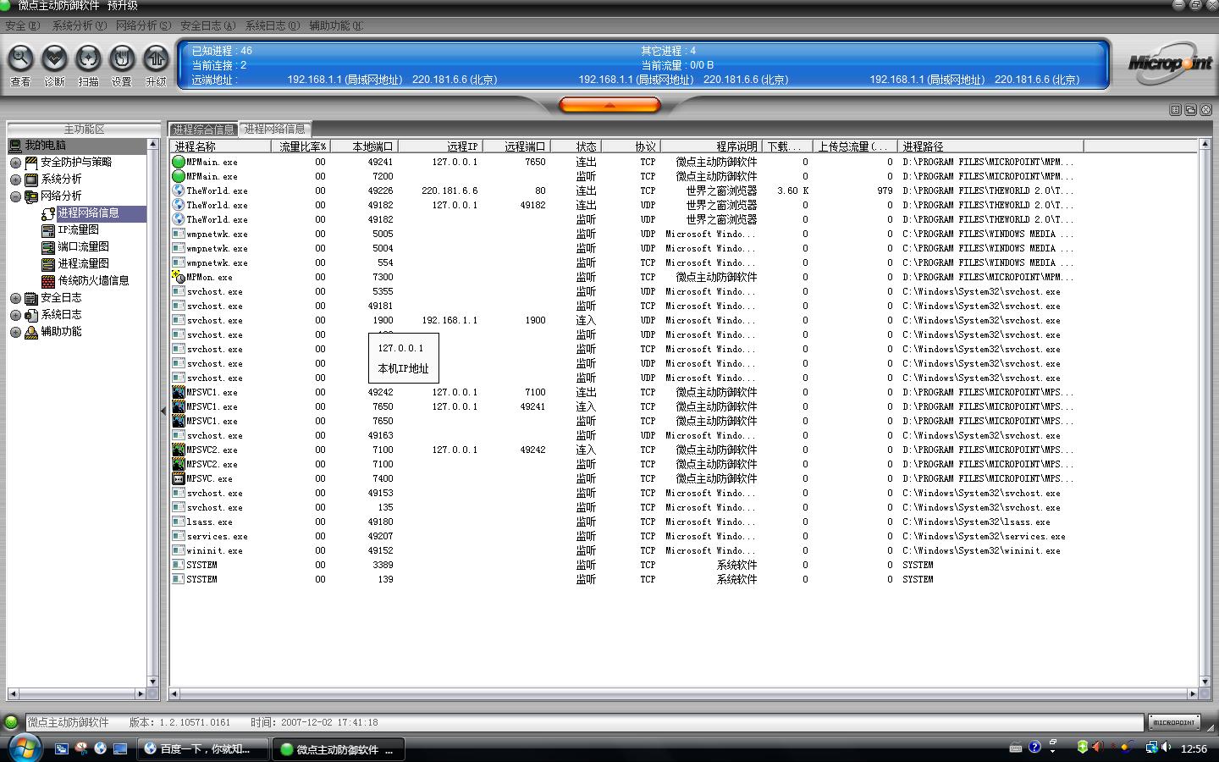This screenshot has height=762, width=1219.
Task: Click the 查看 magnifier toolbar icon
Action: tap(20, 58)
